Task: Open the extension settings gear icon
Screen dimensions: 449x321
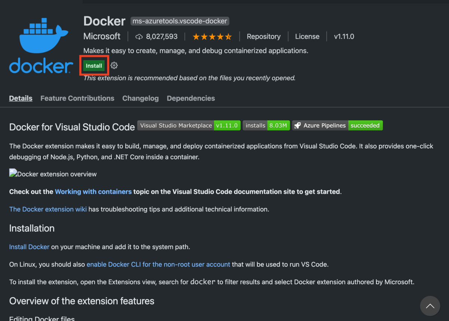Action: (x=114, y=65)
